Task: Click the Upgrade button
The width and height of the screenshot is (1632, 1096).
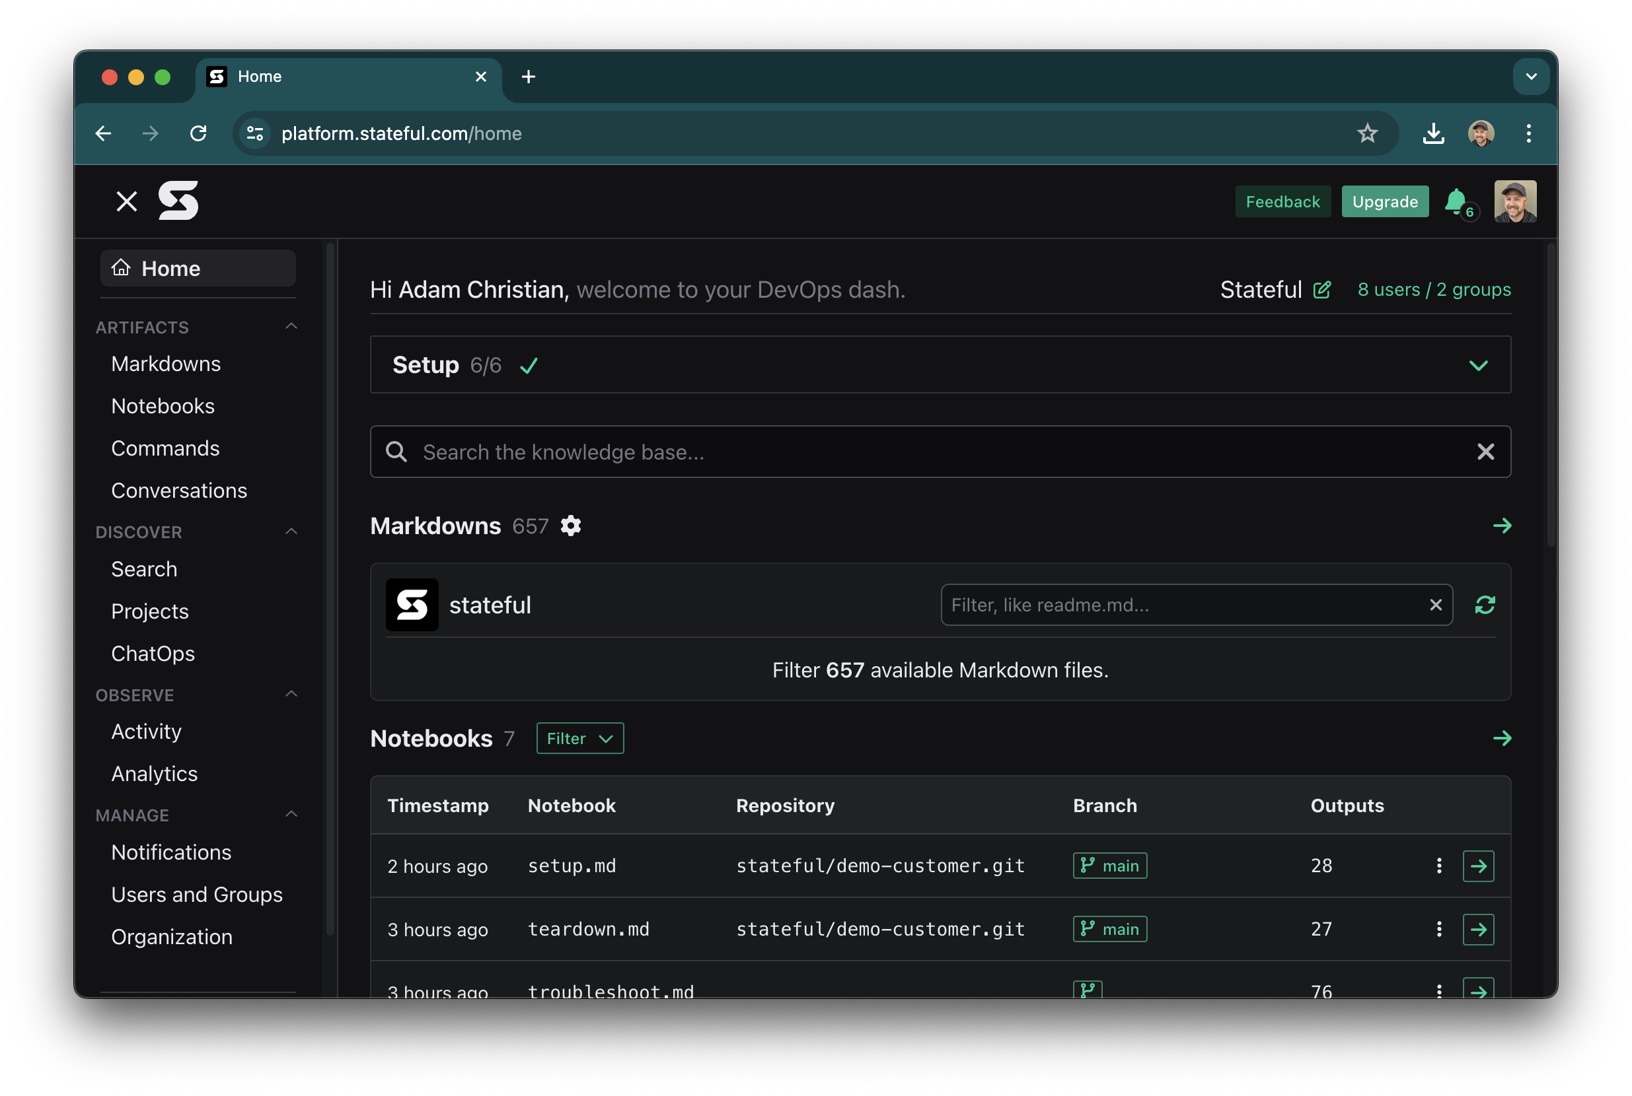Action: [x=1384, y=201]
